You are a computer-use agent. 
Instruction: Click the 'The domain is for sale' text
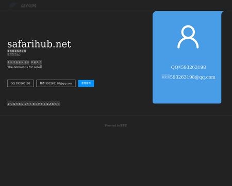click(25, 67)
